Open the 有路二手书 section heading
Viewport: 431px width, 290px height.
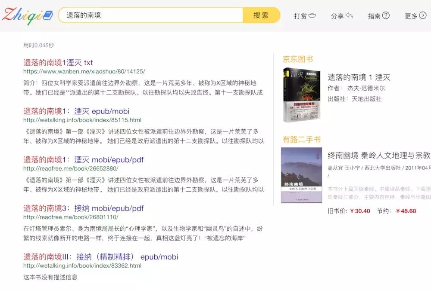click(x=302, y=140)
